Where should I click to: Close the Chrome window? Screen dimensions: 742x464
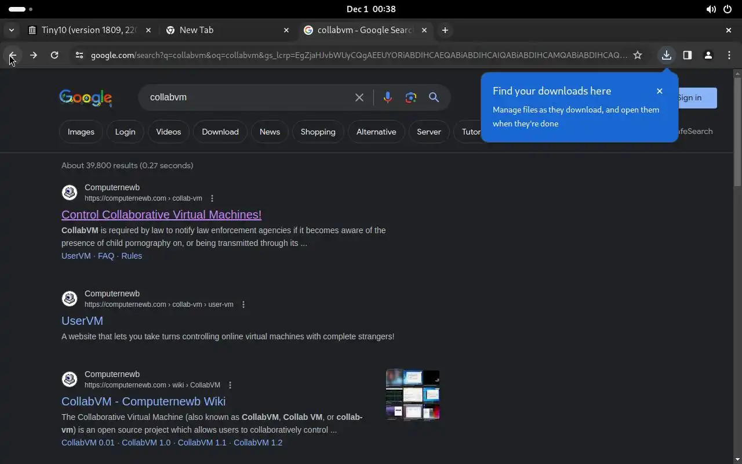pyautogui.click(x=729, y=30)
